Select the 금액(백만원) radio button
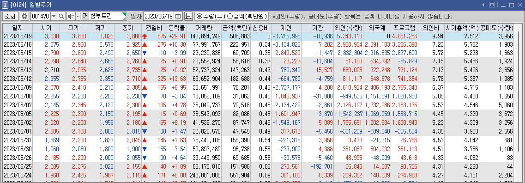The image size is (525, 183). (x=230, y=16)
